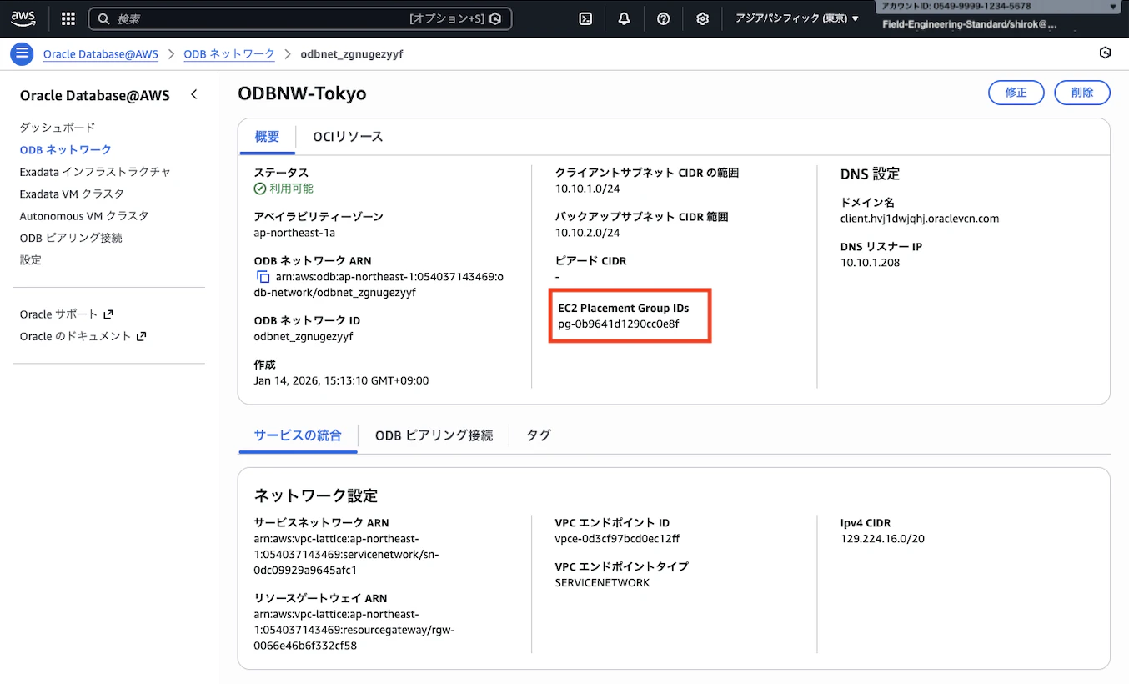Switch to the OCIリソース tab

[x=348, y=137]
